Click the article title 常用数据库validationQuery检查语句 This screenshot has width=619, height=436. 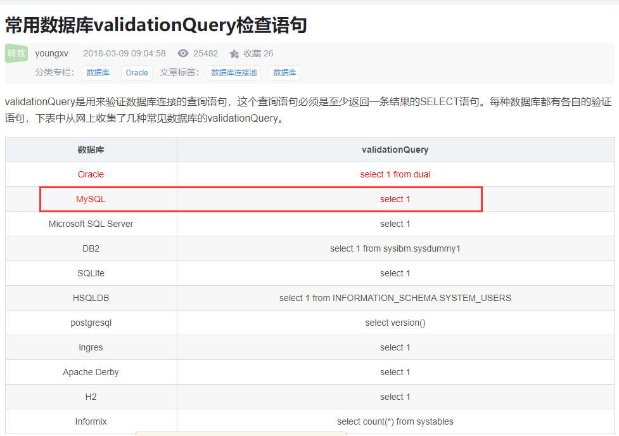[156, 25]
